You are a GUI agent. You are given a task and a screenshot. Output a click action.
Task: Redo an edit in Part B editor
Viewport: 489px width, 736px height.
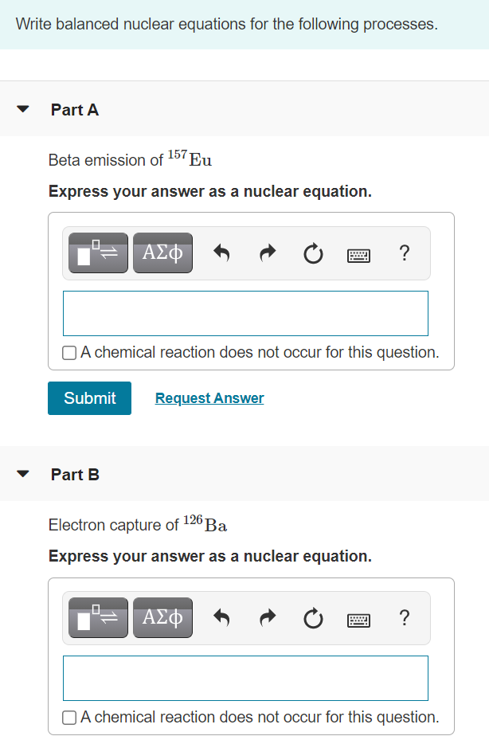(267, 618)
